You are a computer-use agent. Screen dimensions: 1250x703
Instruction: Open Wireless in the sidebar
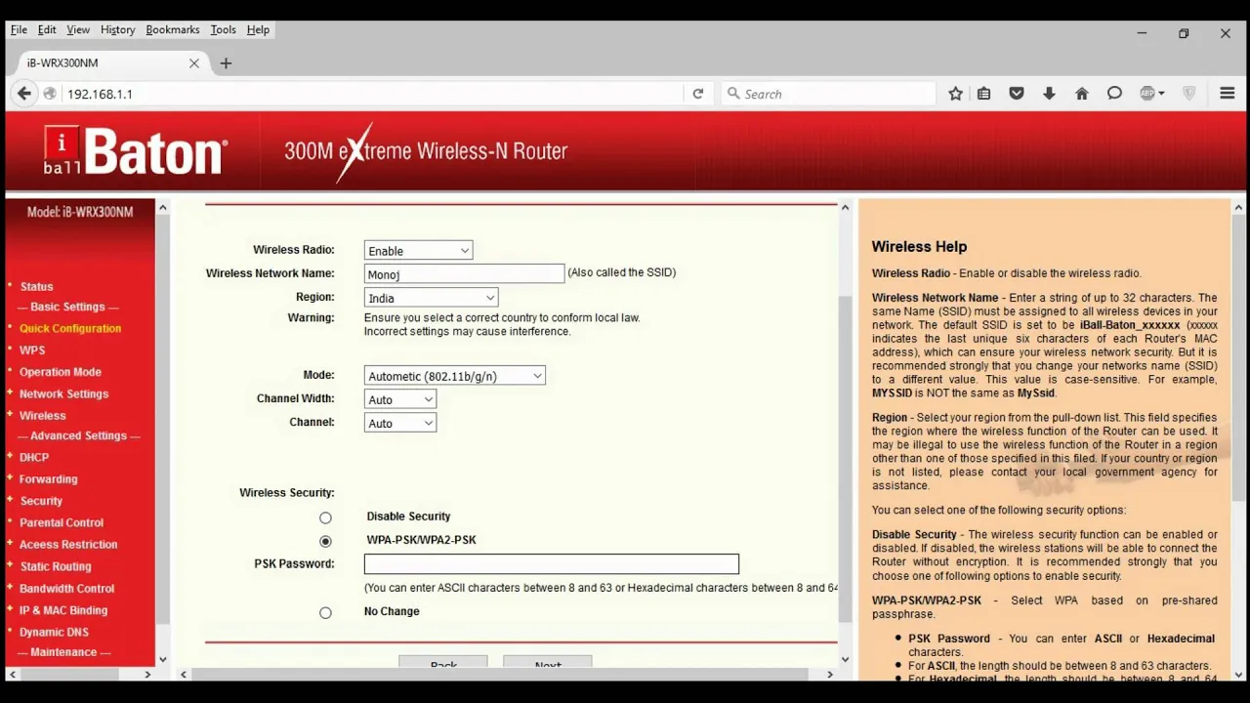(43, 415)
